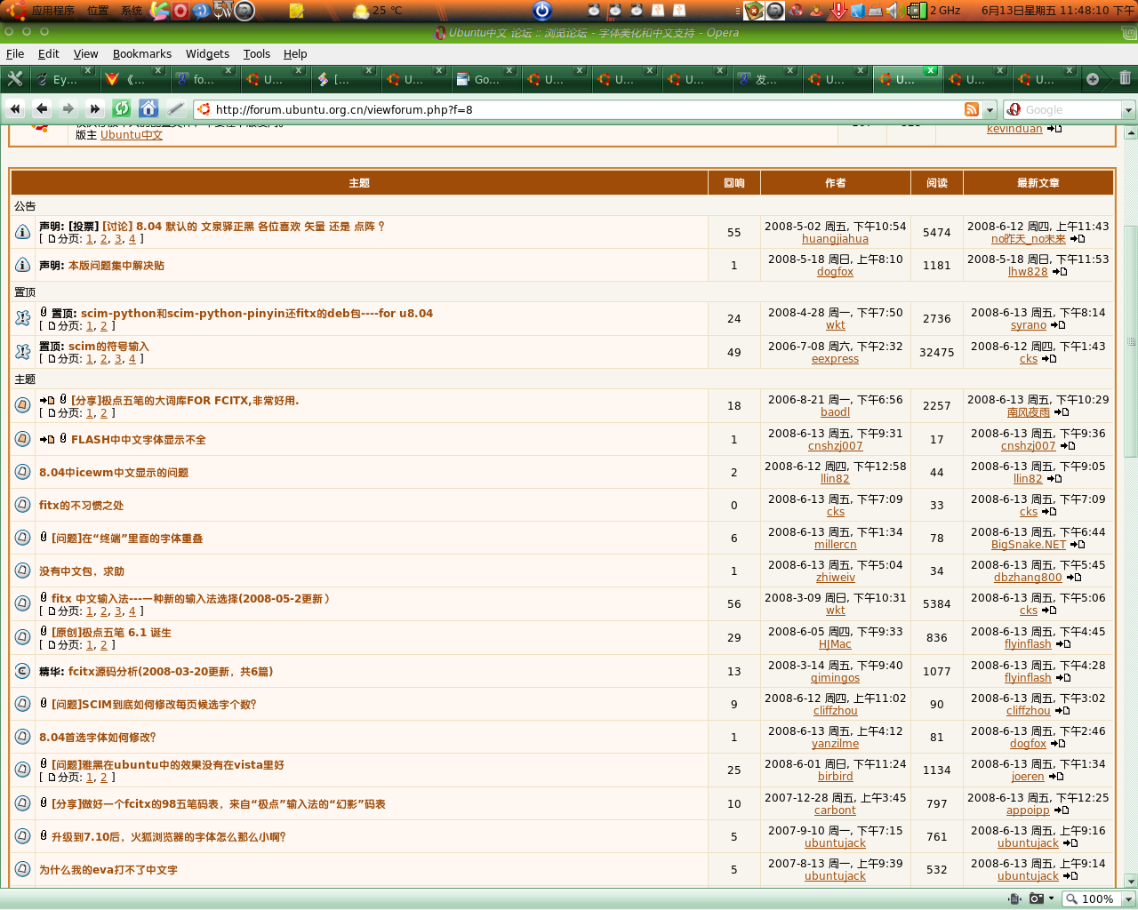Open author profile huangjiahua
Image resolution: width=1138 pixels, height=910 pixels.
point(835,239)
